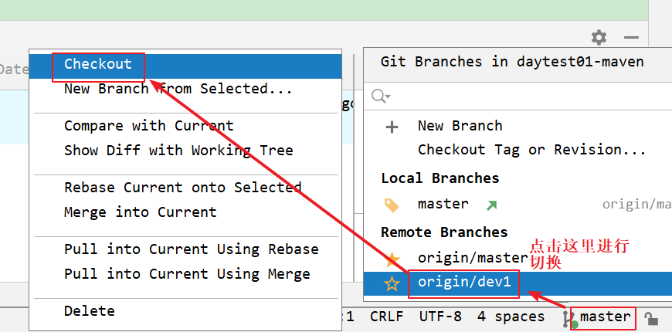Screen dimensions: 672x332
Task: Open the 4 spaces indent selector
Action: pos(511,317)
